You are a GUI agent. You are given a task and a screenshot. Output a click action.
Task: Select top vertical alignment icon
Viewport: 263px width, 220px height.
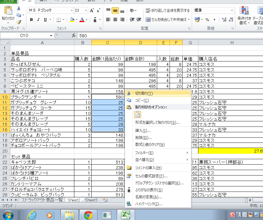tap(108, 10)
